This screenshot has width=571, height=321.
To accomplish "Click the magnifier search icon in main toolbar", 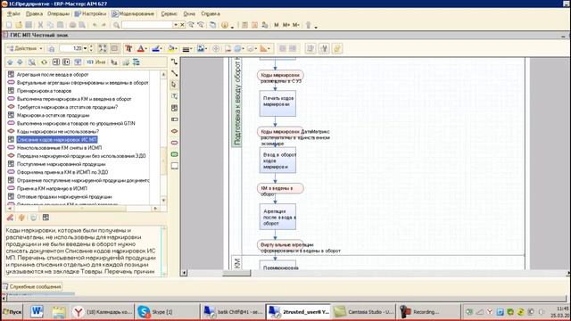I will point(117,25).
